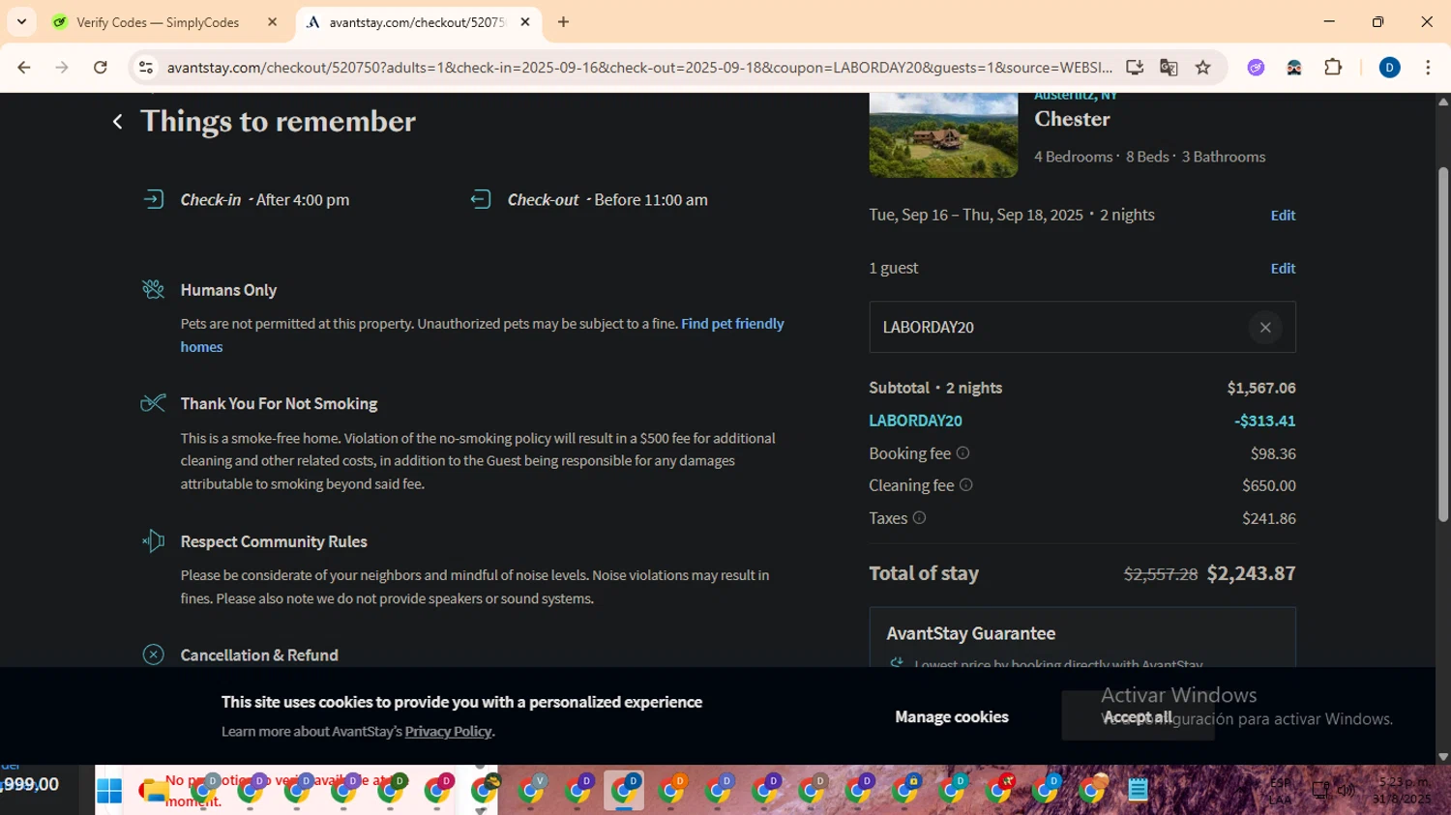
Task: Click the Chester property title
Action: pyautogui.click(x=1072, y=119)
